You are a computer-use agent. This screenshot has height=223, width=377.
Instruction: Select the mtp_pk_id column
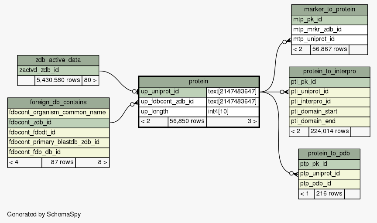329,20
